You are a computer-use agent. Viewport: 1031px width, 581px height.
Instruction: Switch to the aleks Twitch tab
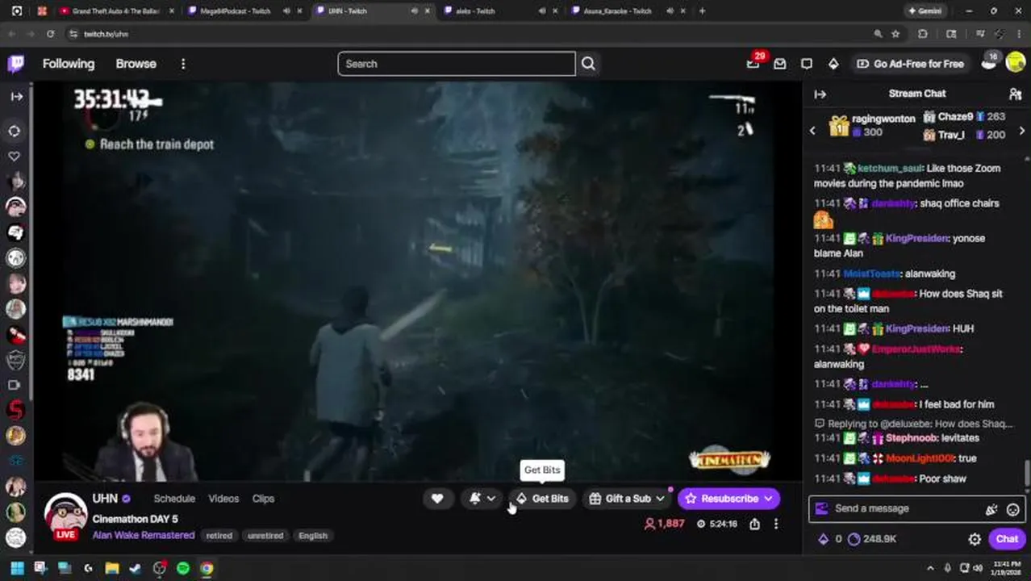(475, 11)
